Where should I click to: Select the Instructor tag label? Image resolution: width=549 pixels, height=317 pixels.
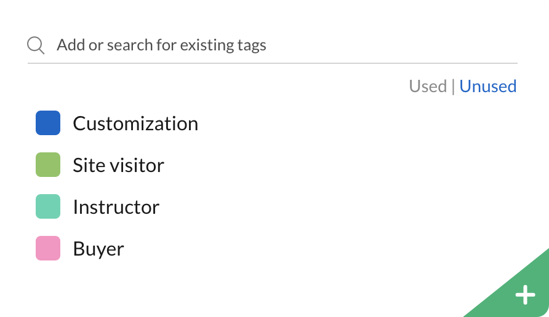pos(116,207)
